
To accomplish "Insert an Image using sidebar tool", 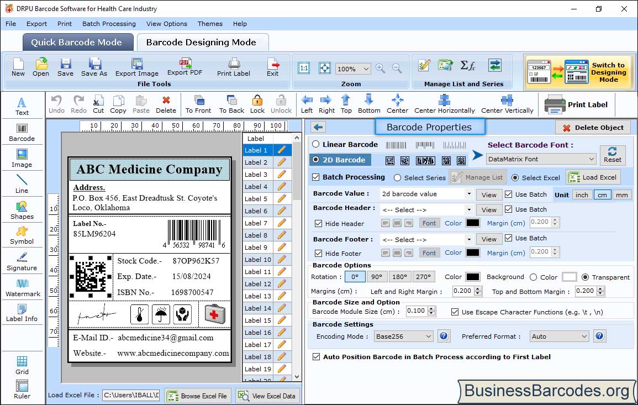I will (x=22, y=159).
